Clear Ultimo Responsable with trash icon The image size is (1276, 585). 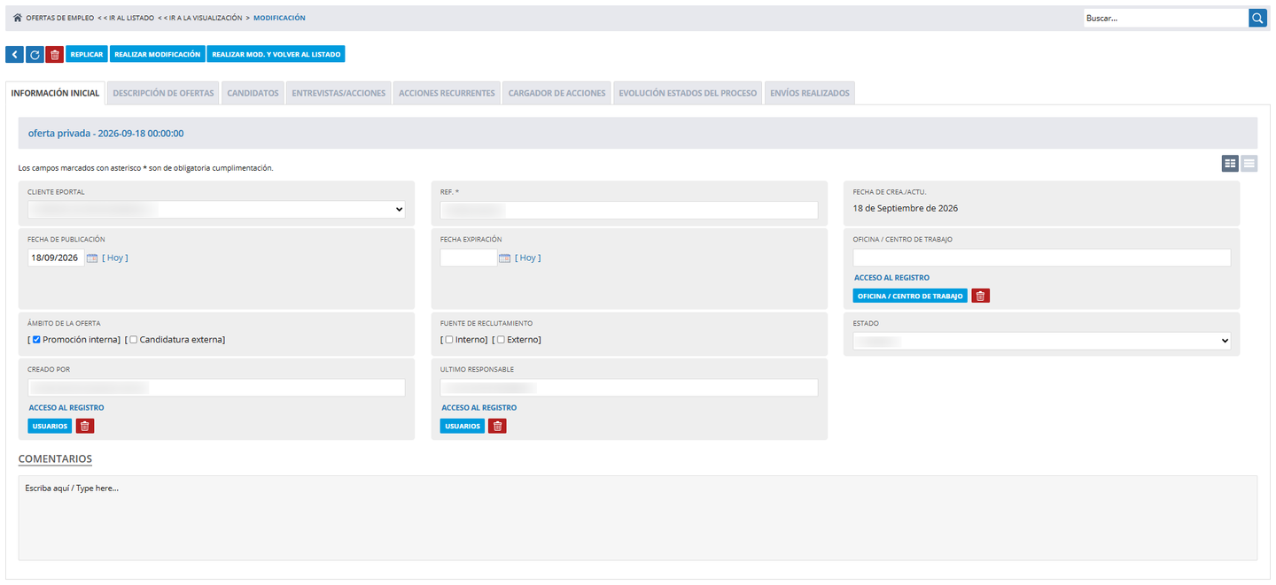(x=497, y=426)
